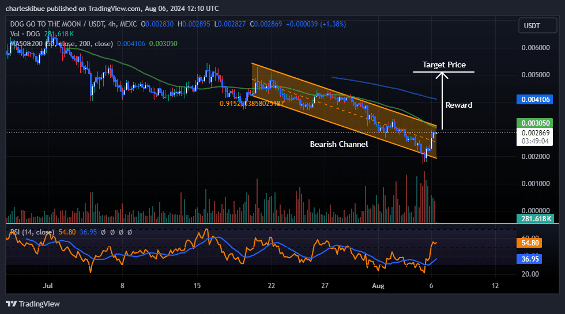Click the Vol · DOG indicator label
Viewport: 565px width, 314px height.
coord(25,34)
